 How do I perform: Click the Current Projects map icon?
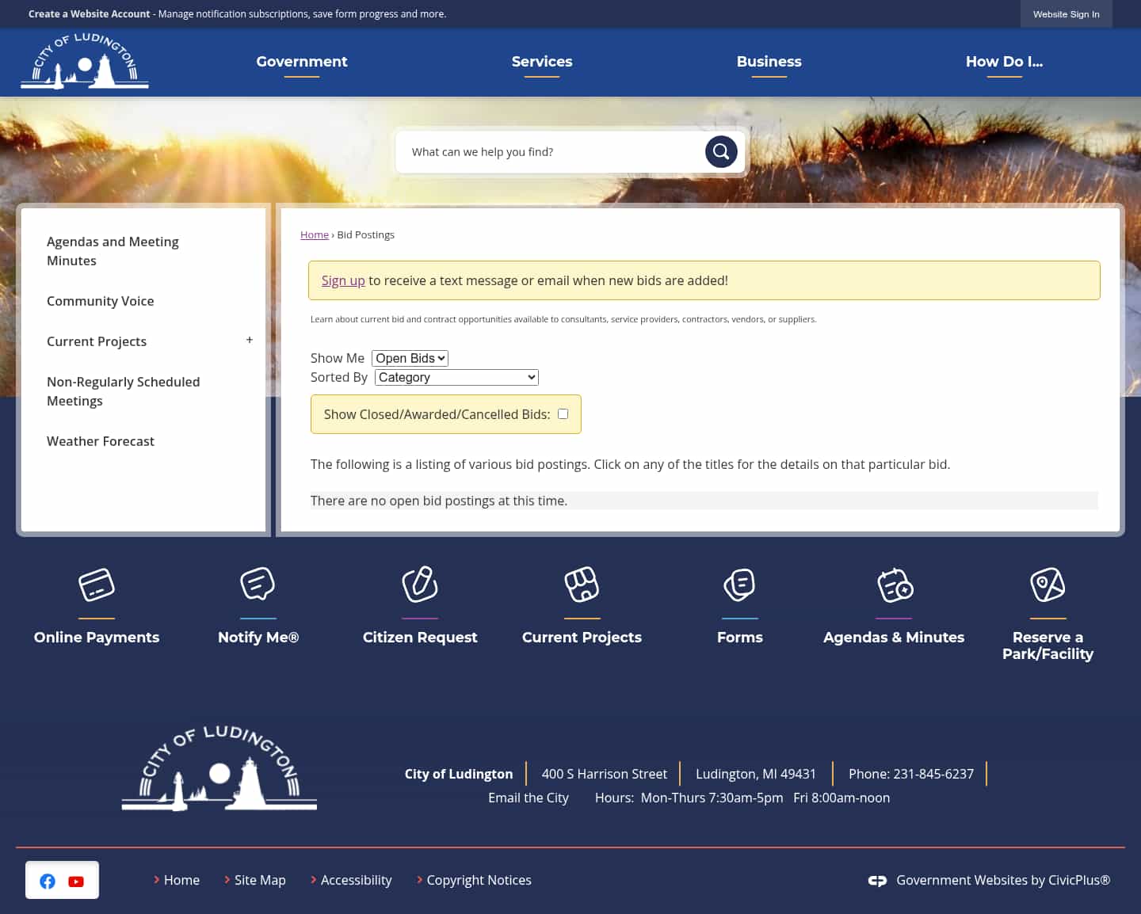point(582,585)
